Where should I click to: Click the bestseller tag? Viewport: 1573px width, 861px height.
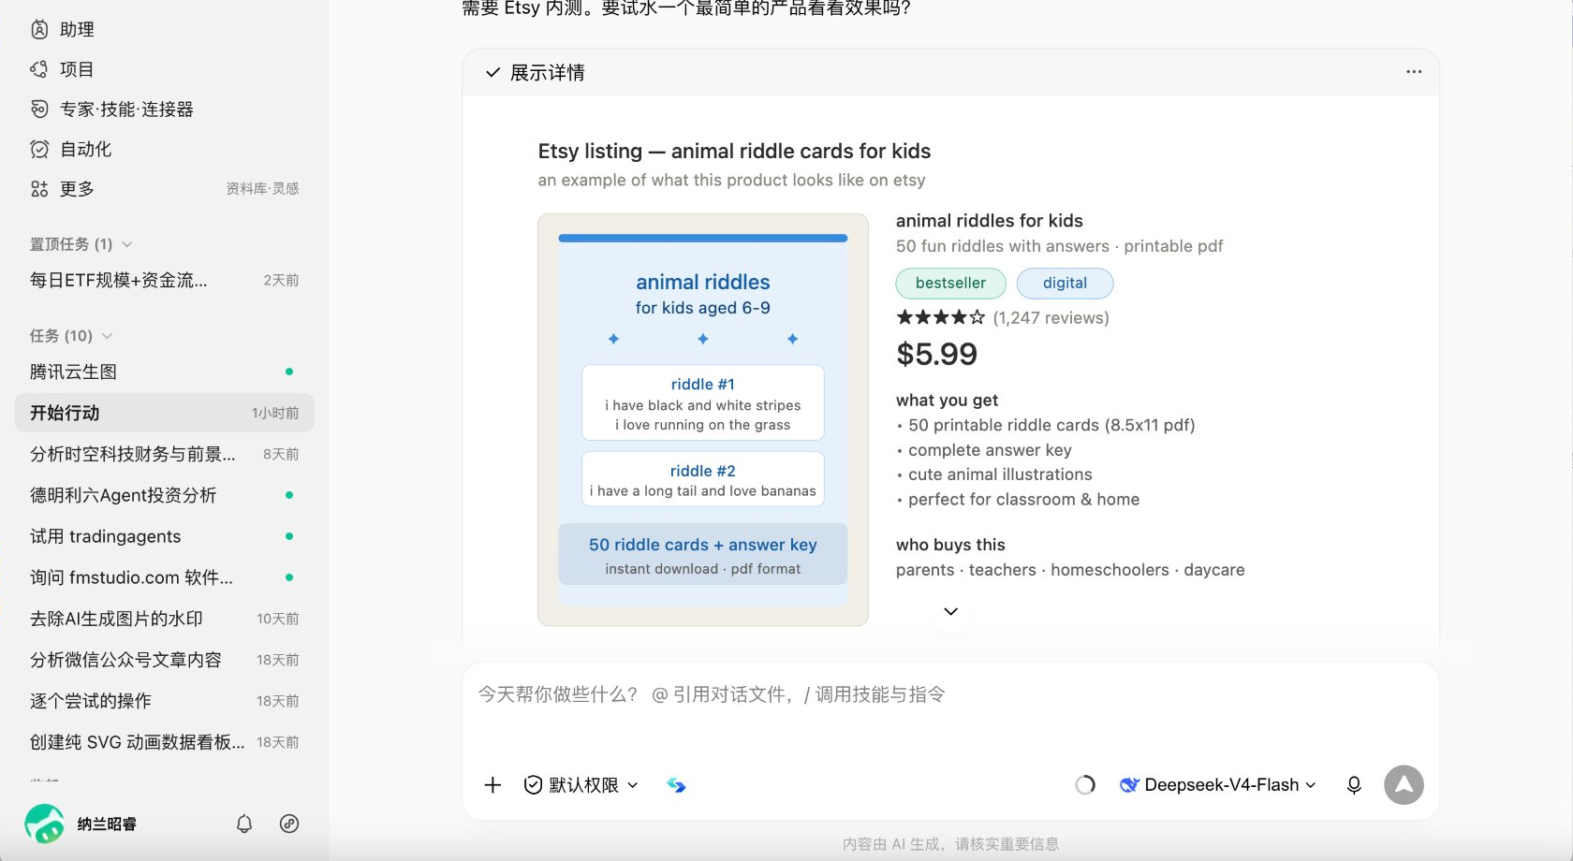coord(950,284)
